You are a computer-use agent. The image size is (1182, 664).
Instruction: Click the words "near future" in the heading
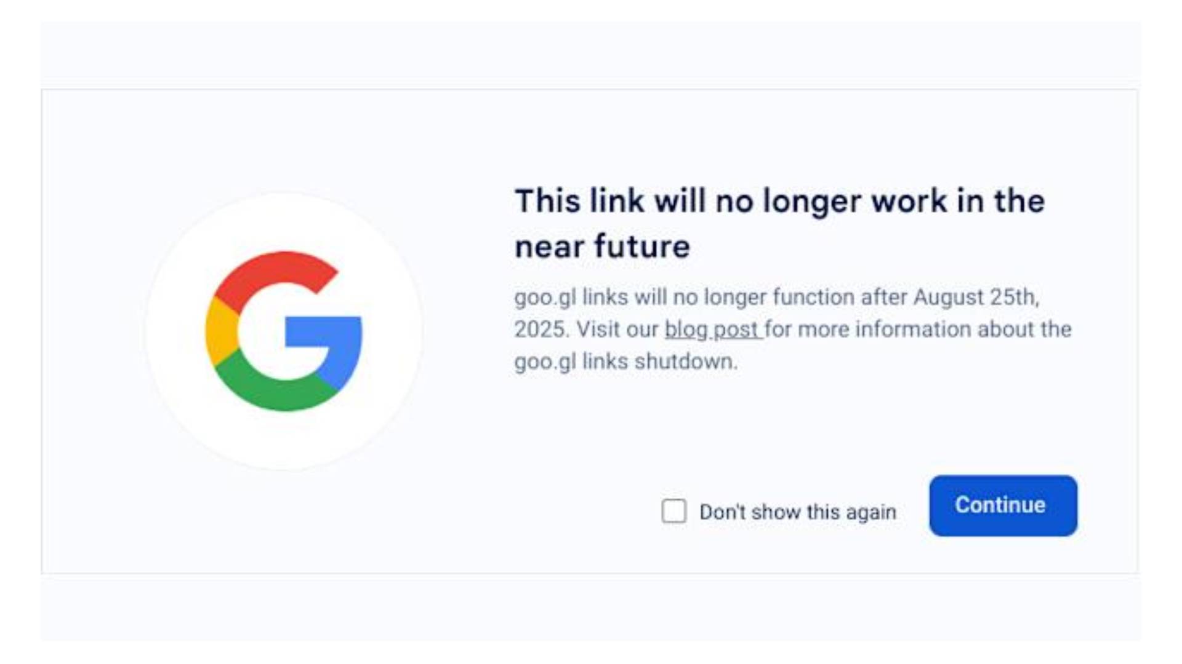tap(602, 247)
